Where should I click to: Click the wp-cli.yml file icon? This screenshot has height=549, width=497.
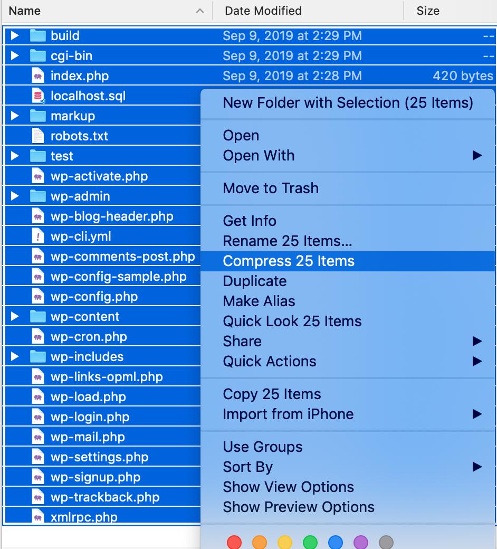click(38, 236)
